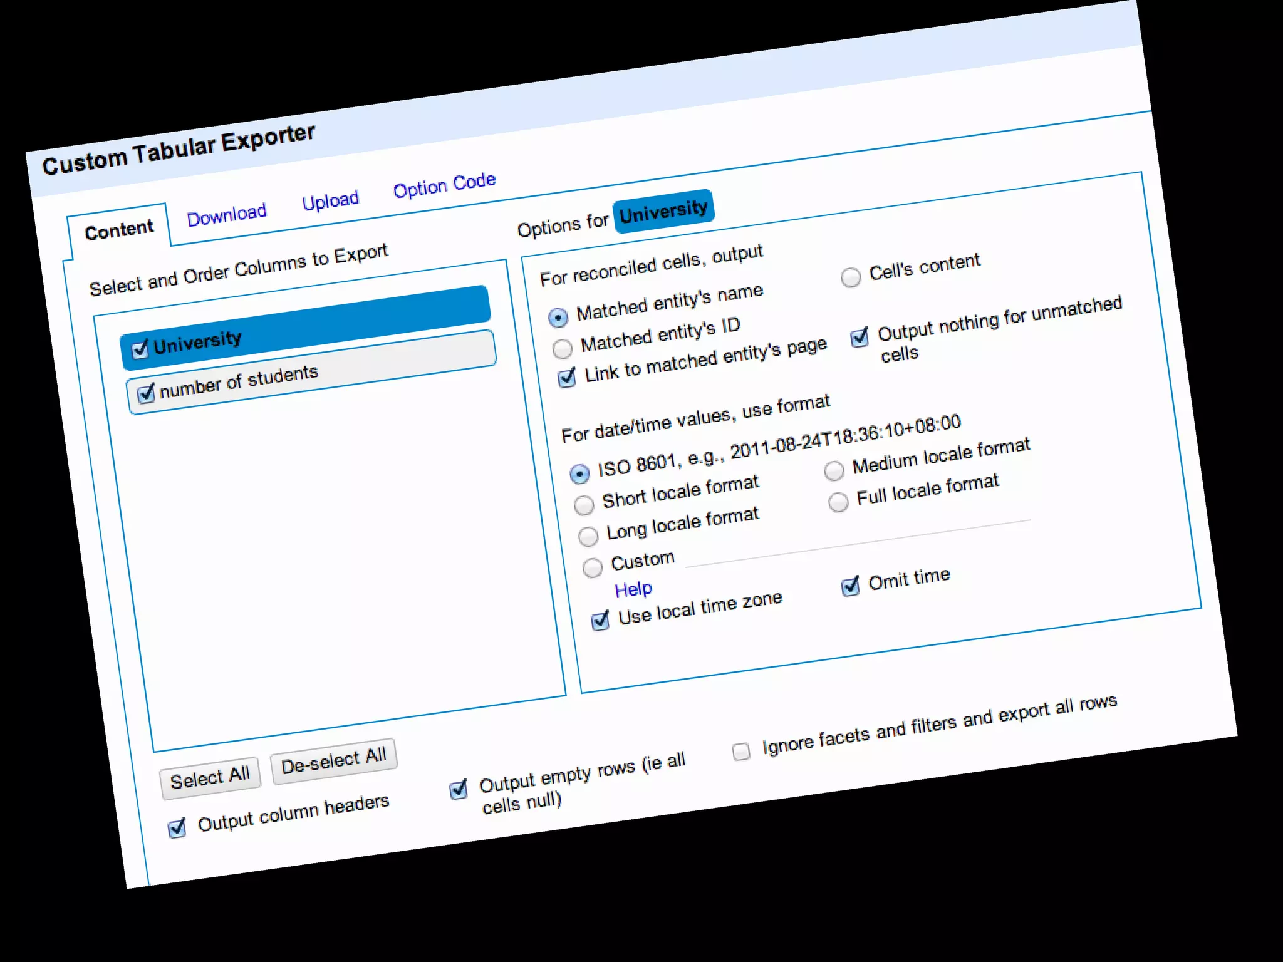Choose Cell's content radio option
This screenshot has width=1283, height=962.
(850, 277)
